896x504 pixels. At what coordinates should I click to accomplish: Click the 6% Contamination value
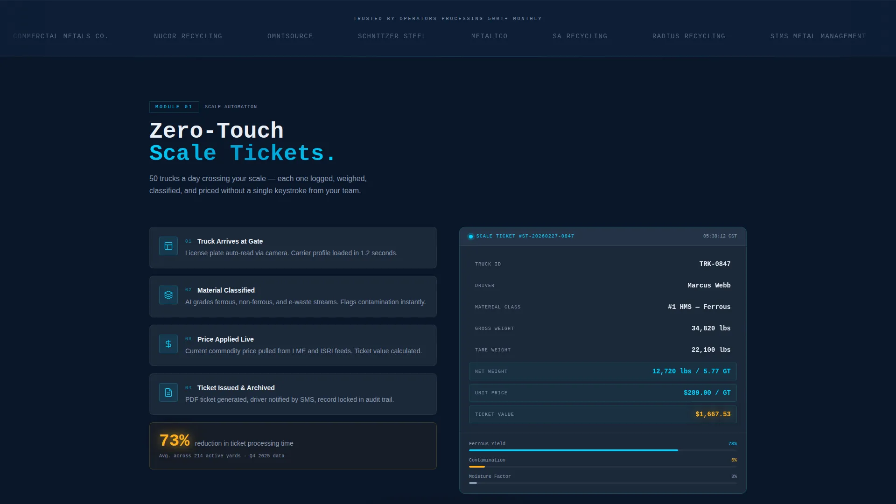click(734, 460)
